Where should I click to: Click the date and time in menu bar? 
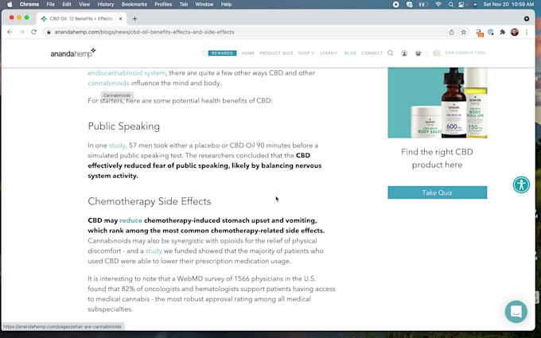pos(508,5)
